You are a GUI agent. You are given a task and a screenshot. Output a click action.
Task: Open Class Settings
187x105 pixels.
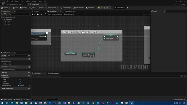click(x=65, y=8)
